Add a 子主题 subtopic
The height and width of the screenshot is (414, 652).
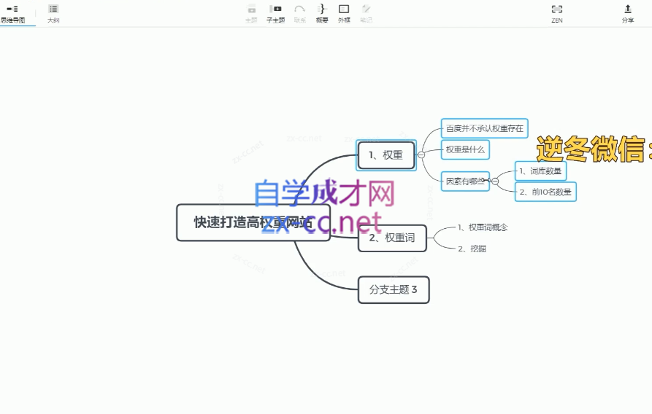(x=275, y=14)
